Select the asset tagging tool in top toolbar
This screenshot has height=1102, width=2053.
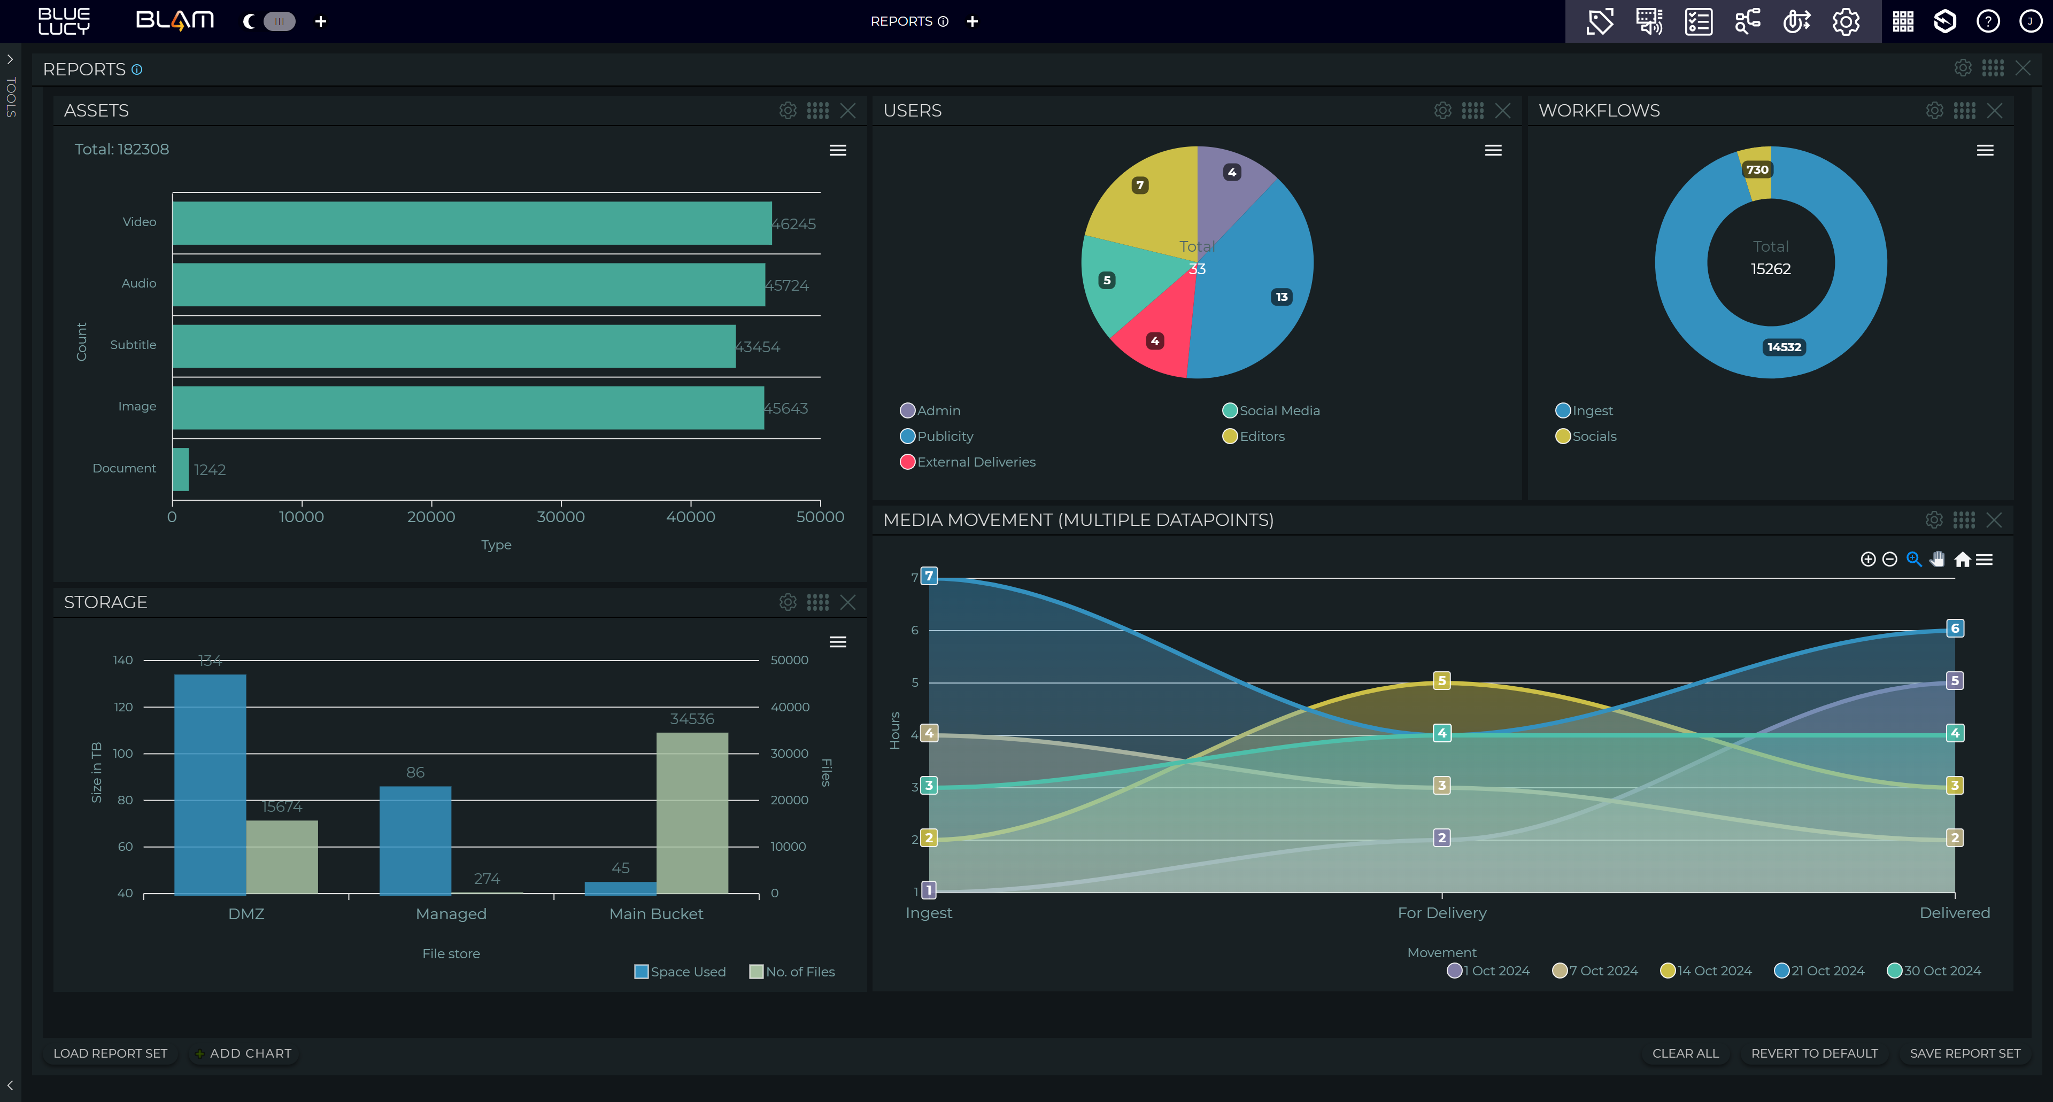point(1600,21)
